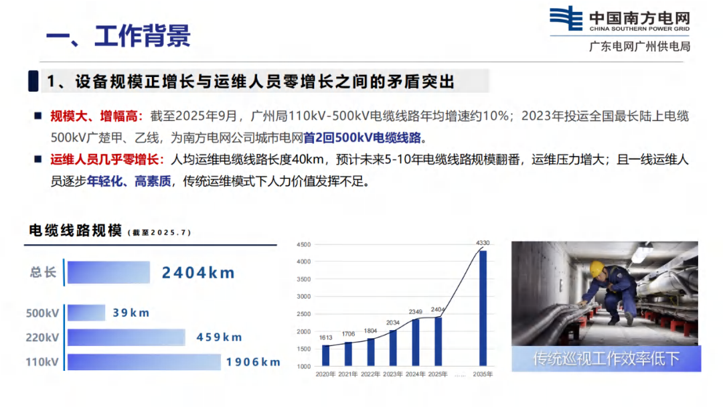Click the blue text 首2回500kV电缆线路

362,138
